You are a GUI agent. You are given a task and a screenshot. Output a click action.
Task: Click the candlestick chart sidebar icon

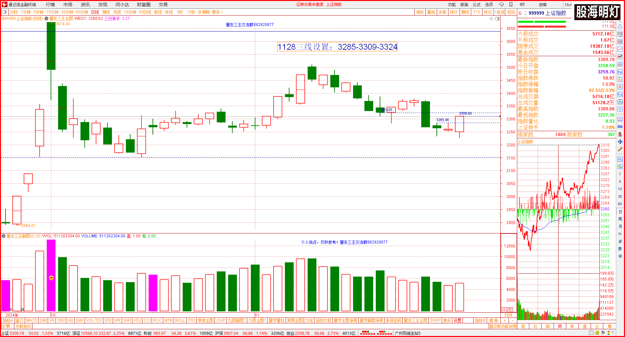(x=620, y=56)
